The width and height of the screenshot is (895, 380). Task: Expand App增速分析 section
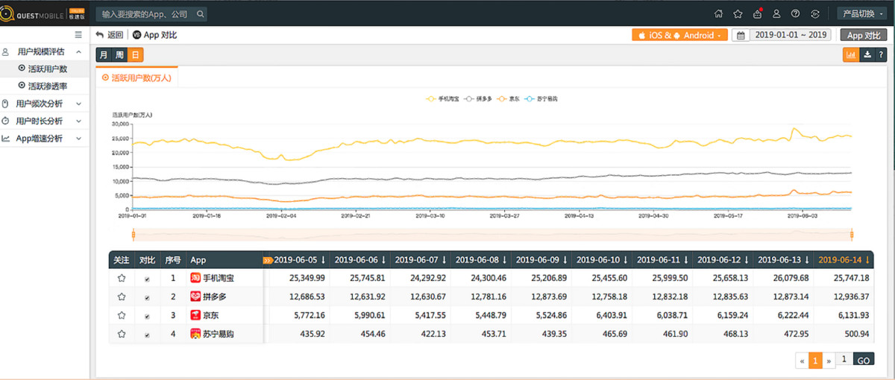pyautogui.click(x=45, y=138)
